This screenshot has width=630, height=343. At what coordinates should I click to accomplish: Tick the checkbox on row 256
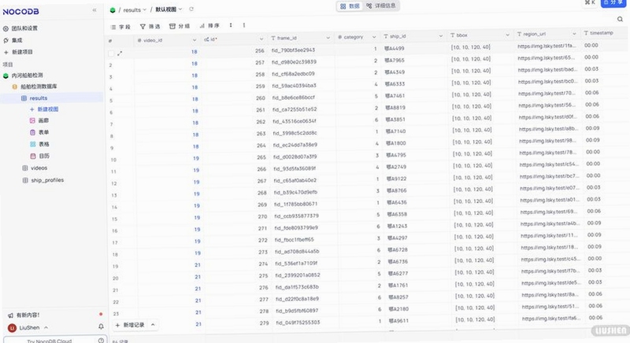pos(111,53)
